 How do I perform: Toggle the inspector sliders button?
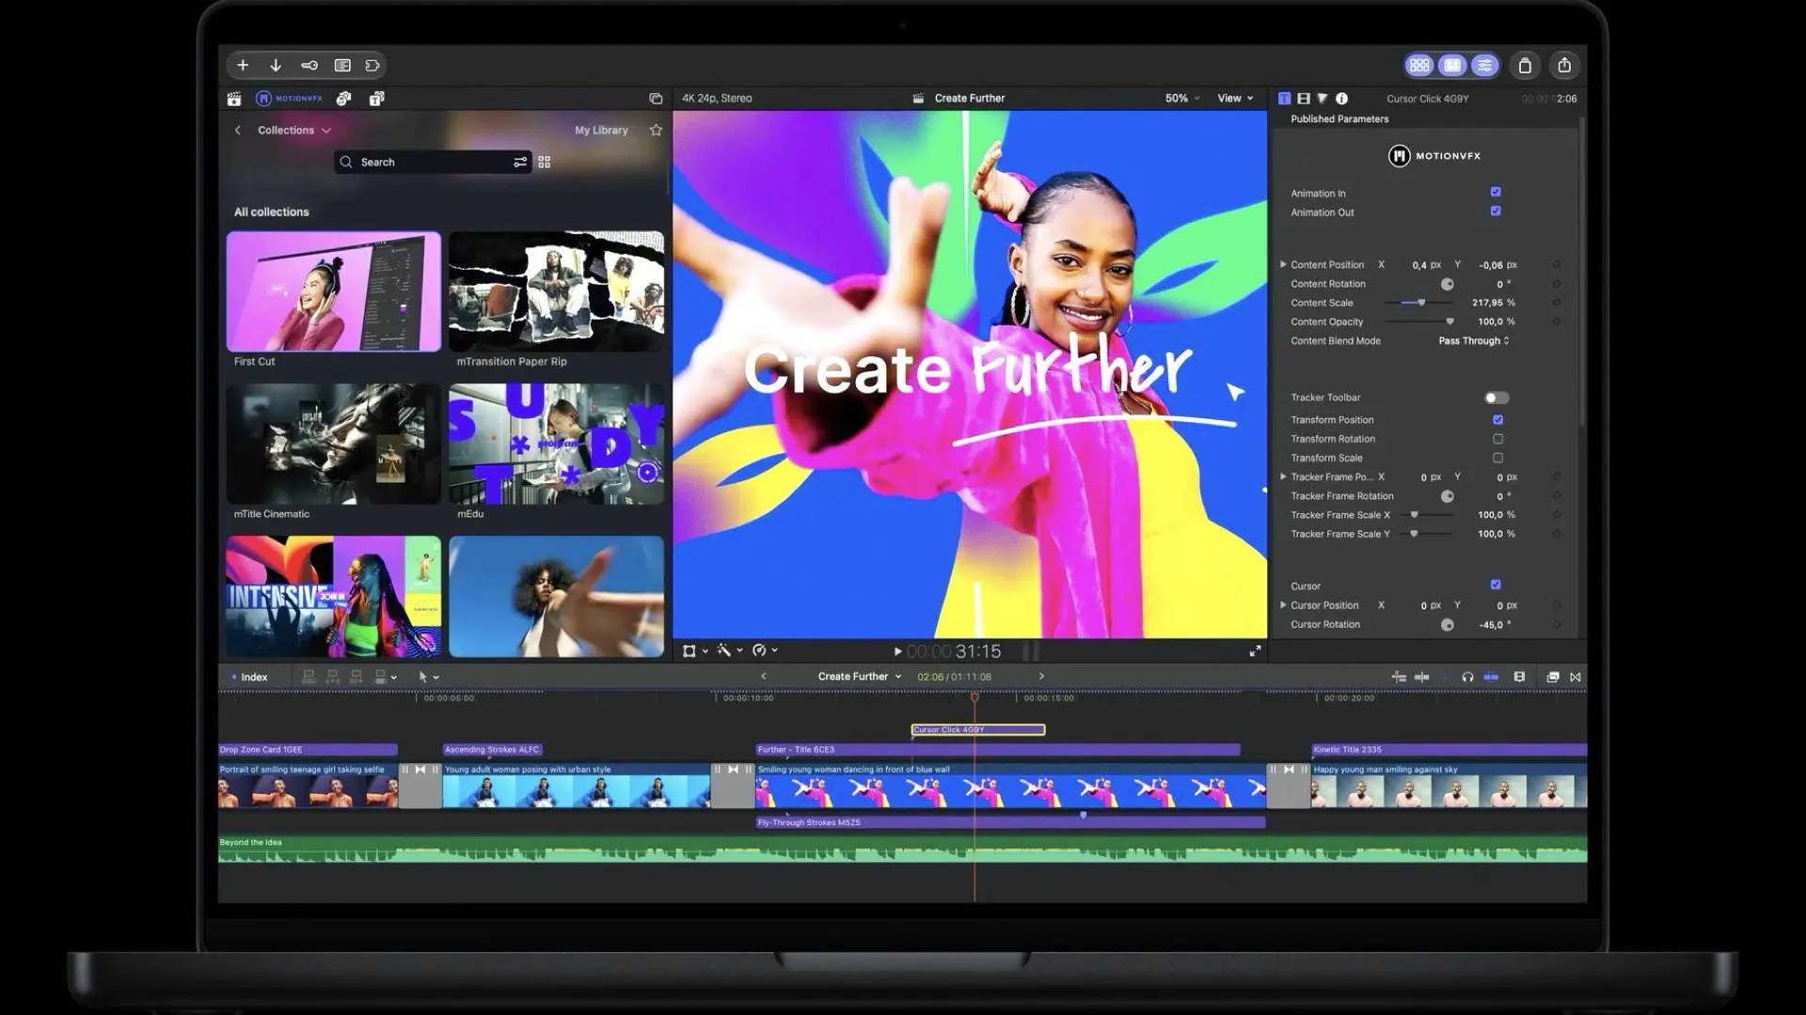coord(1485,66)
